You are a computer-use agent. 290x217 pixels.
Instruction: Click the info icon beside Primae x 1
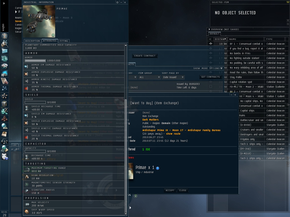click(158, 168)
